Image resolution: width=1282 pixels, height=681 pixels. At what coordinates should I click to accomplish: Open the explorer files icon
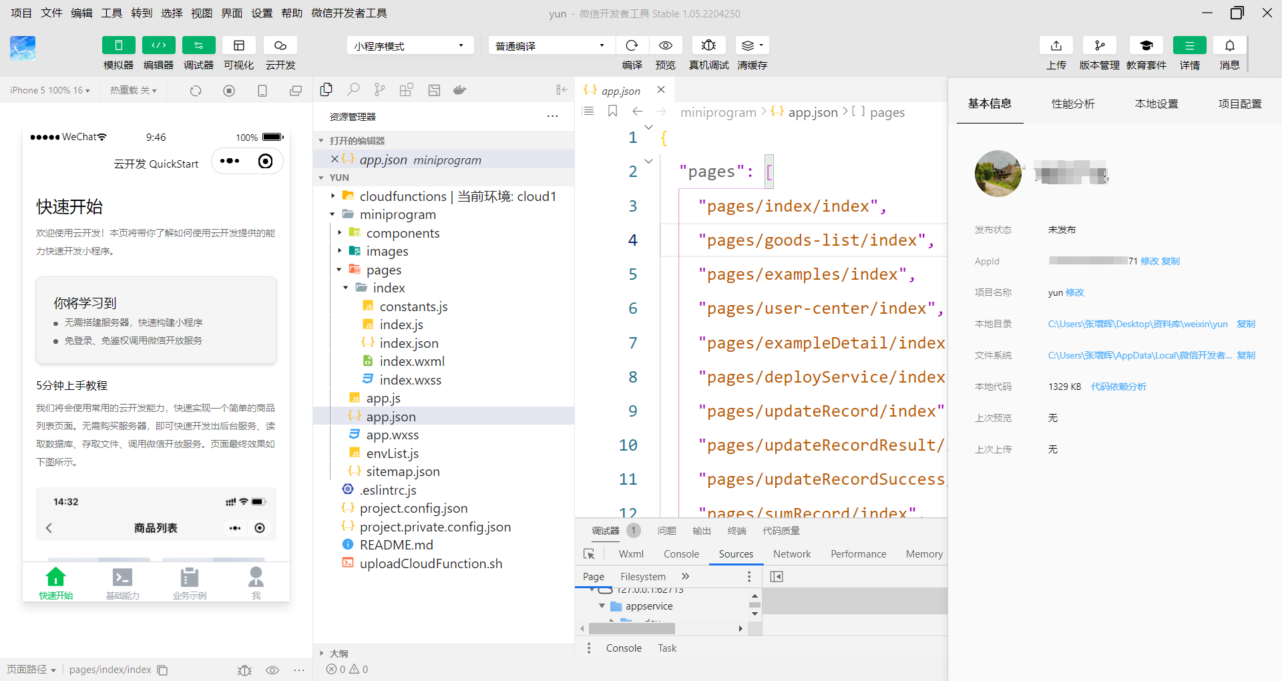[x=327, y=89]
